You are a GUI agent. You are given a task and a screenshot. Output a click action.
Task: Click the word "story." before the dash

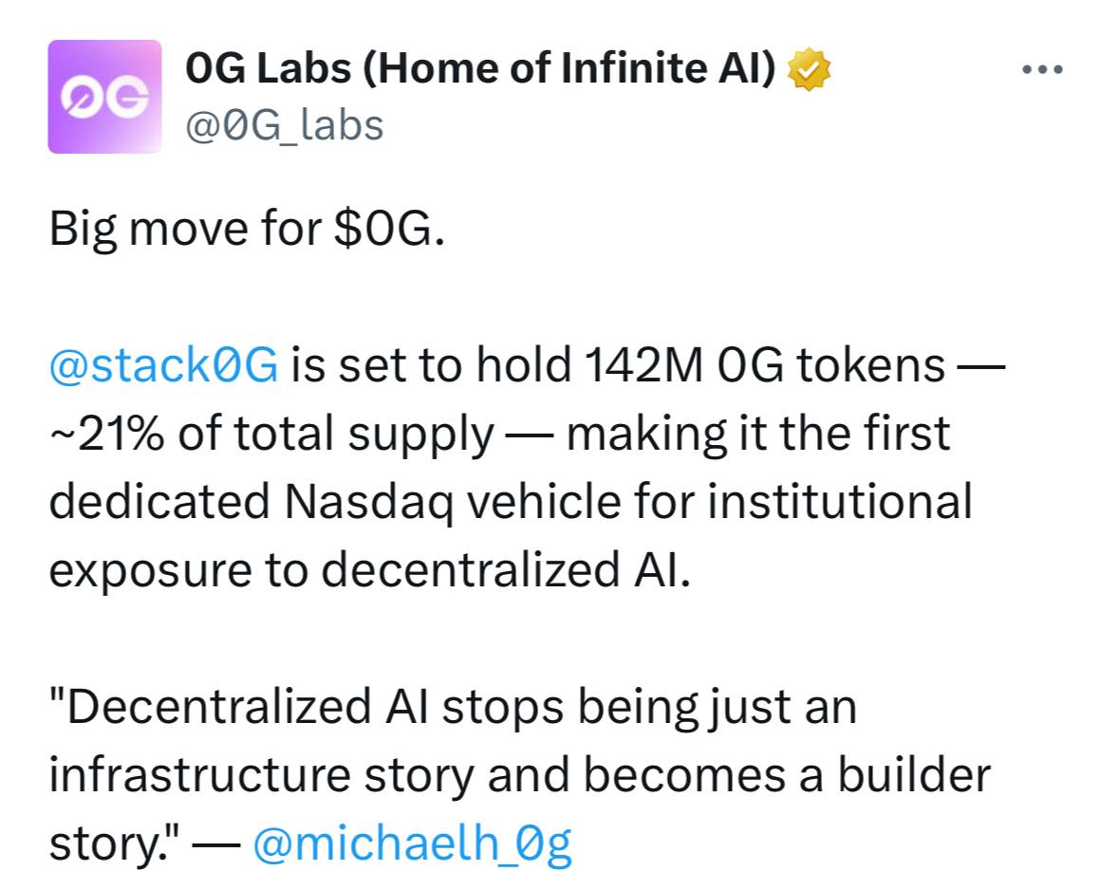106,843
